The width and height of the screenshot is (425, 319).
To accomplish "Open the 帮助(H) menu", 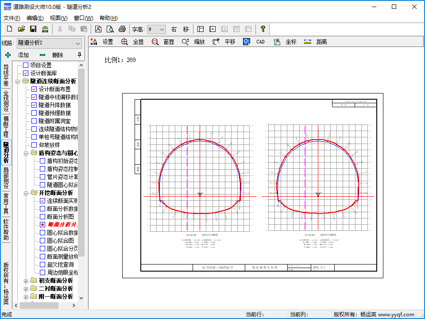I will pyautogui.click(x=108, y=18).
